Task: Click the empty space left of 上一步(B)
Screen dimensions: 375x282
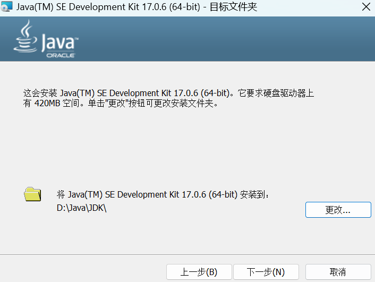Action: click(x=80, y=272)
